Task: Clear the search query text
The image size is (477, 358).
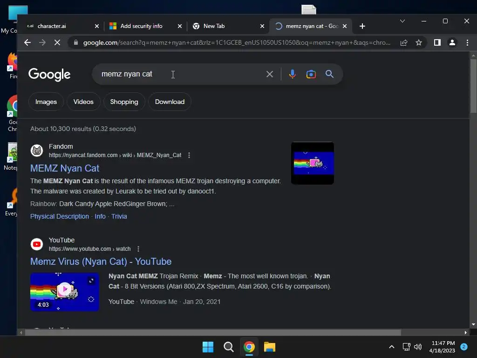Action: (270, 74)
